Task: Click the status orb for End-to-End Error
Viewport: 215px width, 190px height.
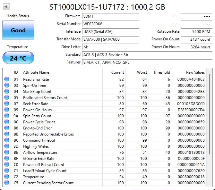Action: coord(7,128)
